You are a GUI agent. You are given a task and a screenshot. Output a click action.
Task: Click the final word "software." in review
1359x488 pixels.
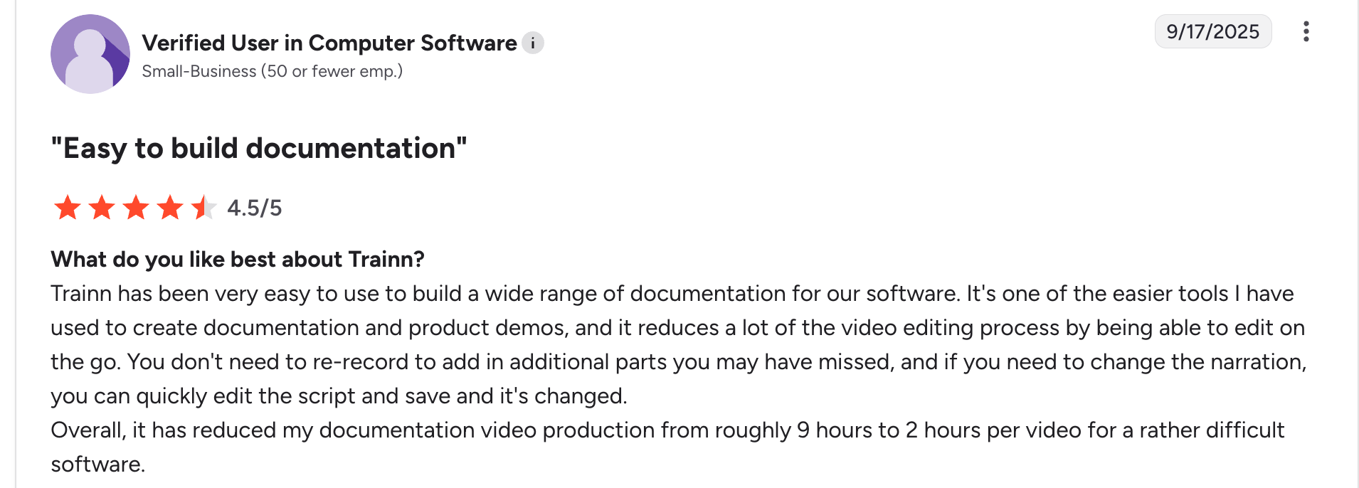coord(98,465)
